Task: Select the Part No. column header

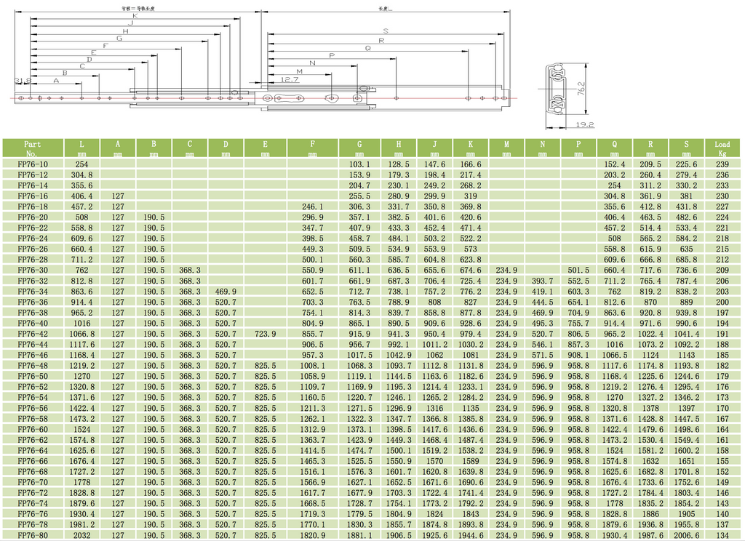Action: [32, 148]
